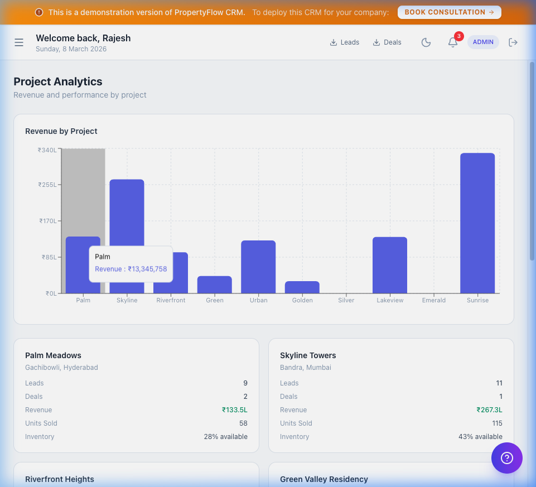
Task: Open notifications via the bell icon
Action: pyautogui.click(x=452, y=42)
